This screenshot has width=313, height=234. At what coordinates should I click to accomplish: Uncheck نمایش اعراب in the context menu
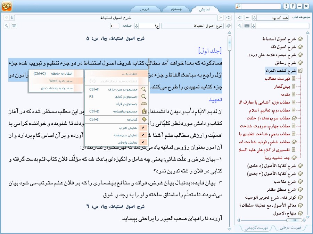pyautogui.click(x=143, y=127)
